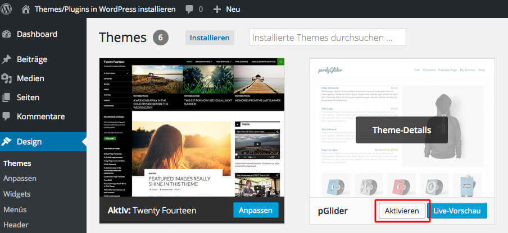Click the WordPress logo icon
This screenshot has width=508, height=233.
coord(6,9)
